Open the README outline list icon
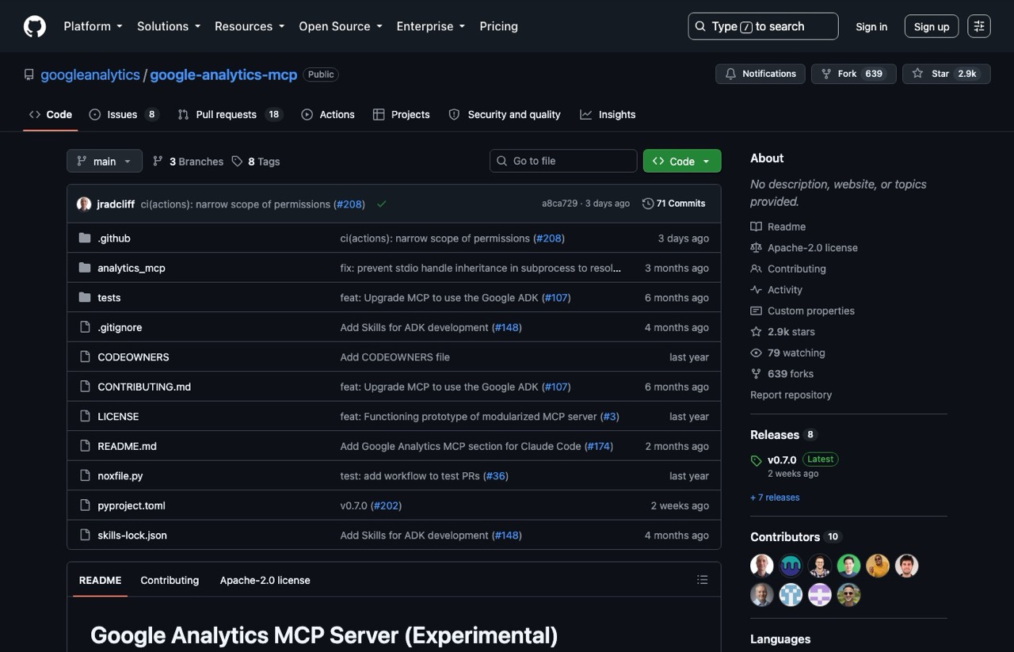 [x=702, y=580]
